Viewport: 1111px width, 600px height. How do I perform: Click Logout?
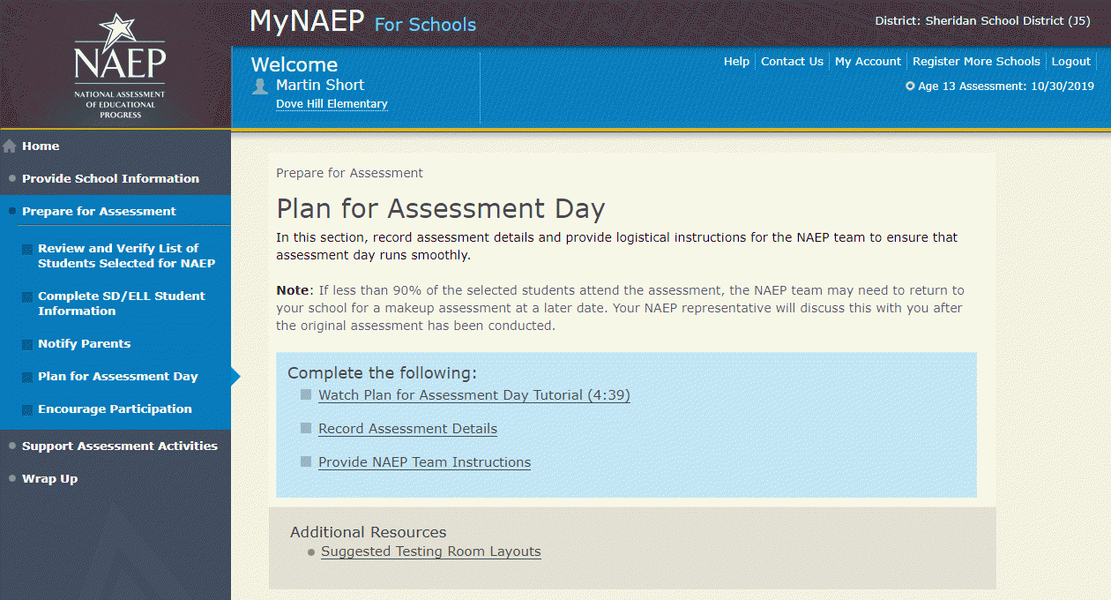[1071, 62]
